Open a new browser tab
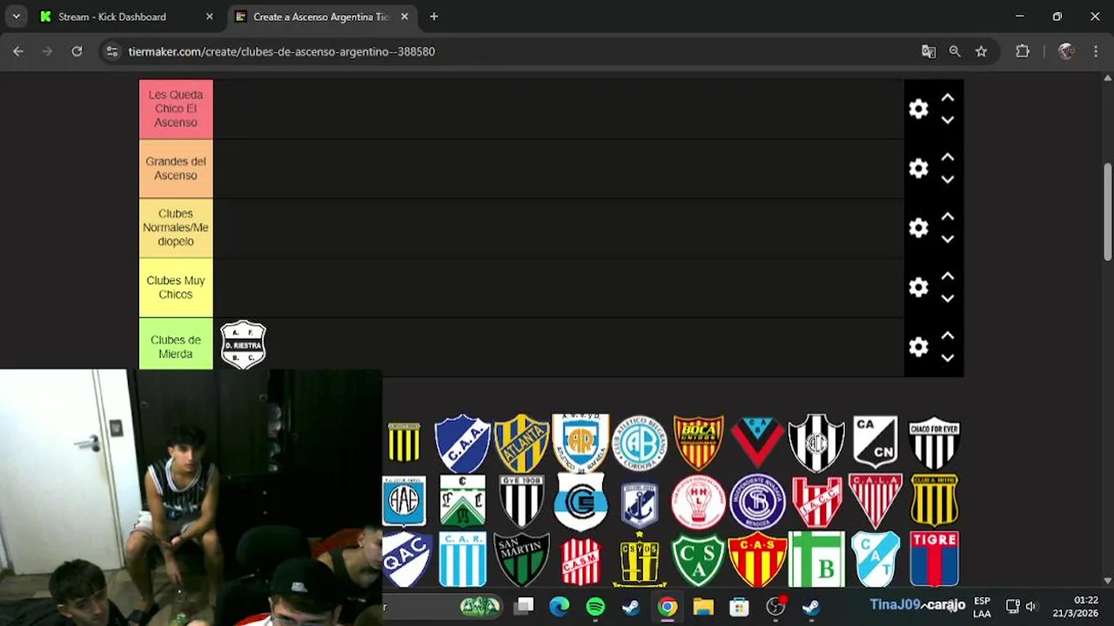The width and height of the screenshot is (1114, 626). tap(433, 17)
